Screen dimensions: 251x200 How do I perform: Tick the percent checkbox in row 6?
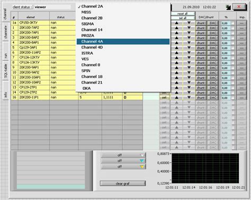(x=233, y=53)
